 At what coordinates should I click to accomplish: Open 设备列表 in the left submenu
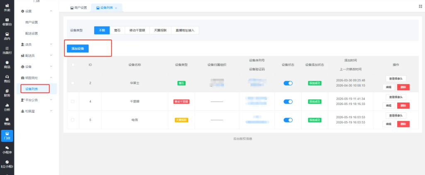32,89
